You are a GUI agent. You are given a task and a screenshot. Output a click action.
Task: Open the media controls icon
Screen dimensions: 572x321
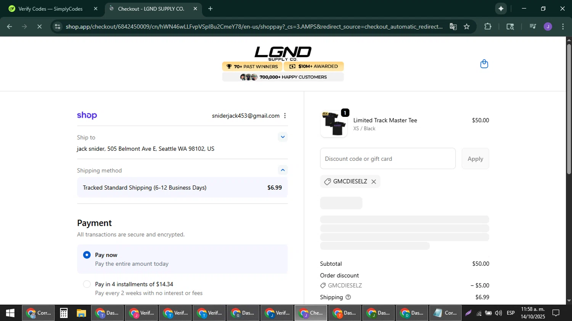[x=533, y=27]
